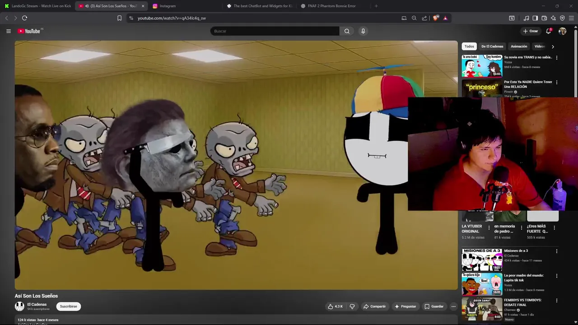Go to YouTube home via logo
Viewport: 578px width, 325px height.
click(x=30, y=31)
